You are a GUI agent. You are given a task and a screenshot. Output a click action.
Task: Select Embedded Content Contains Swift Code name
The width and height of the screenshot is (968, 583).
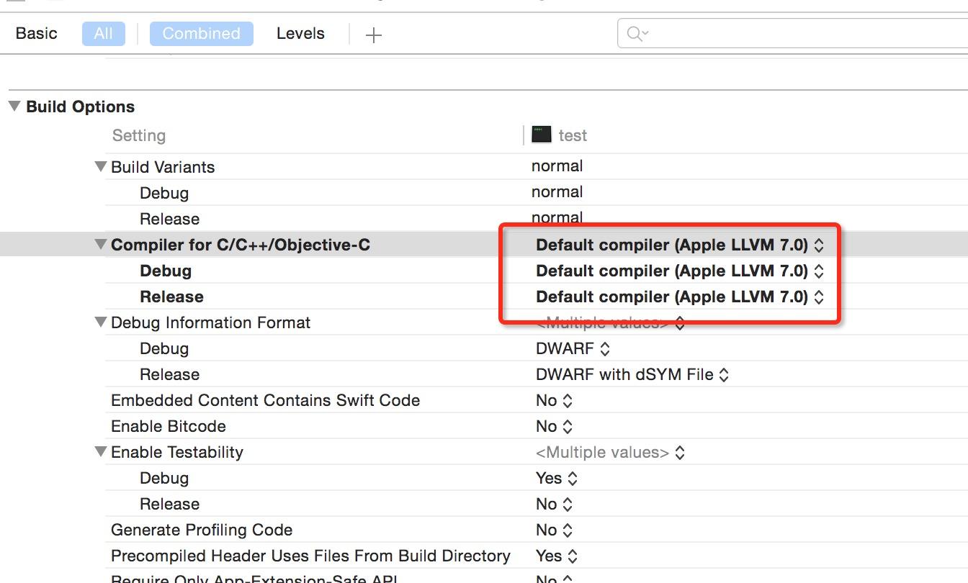[x=265, y=400]
